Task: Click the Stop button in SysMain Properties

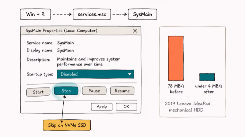Action: [66, 91]
